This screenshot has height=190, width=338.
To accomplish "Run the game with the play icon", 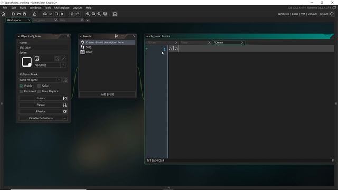I will tap(51, 14).
